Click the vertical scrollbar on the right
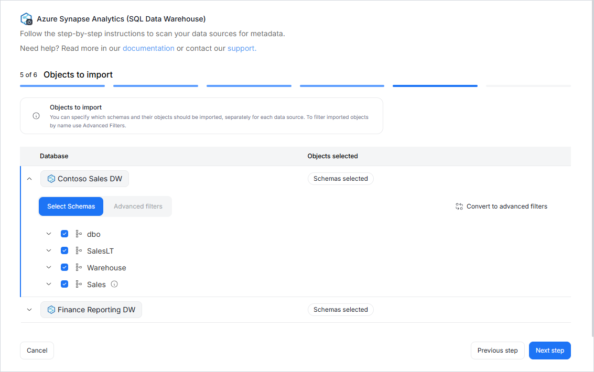Screen dimensions: 594x372 (591, 168)
